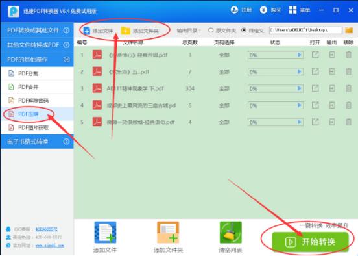Screen dimensions: 358x256
Task: Select PDF压缩 in the sidebar
Action: point(37,114)
